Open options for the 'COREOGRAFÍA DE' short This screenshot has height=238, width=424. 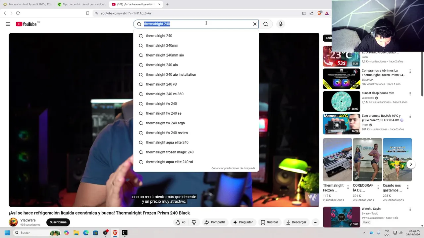378,187
